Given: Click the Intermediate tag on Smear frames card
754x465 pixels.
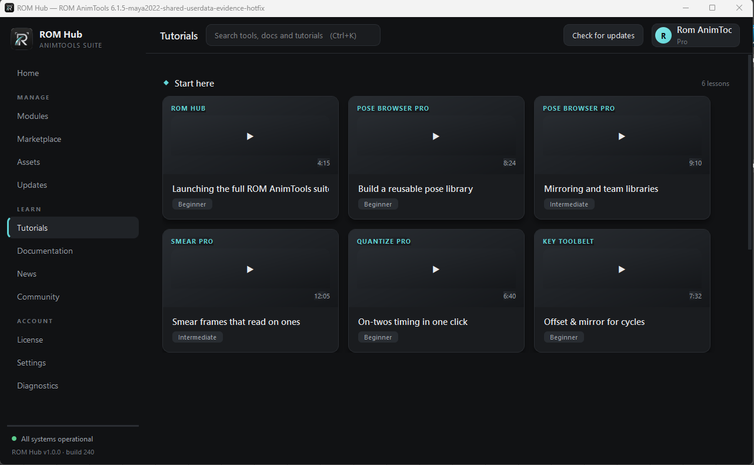Looking at the screenshot, I should tap(198, 337).
